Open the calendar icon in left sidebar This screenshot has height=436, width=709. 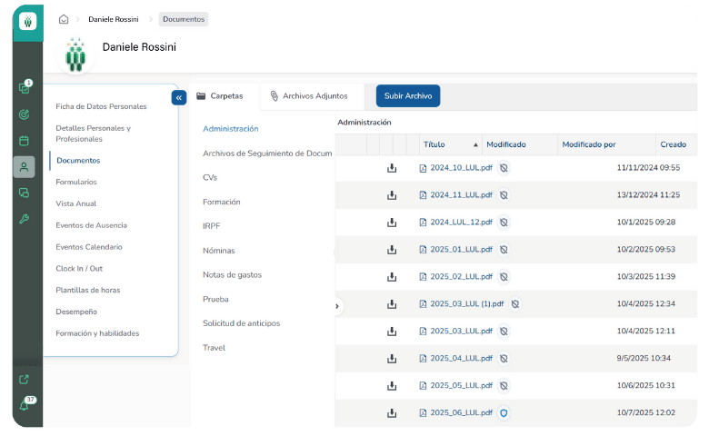pos(25,141)
